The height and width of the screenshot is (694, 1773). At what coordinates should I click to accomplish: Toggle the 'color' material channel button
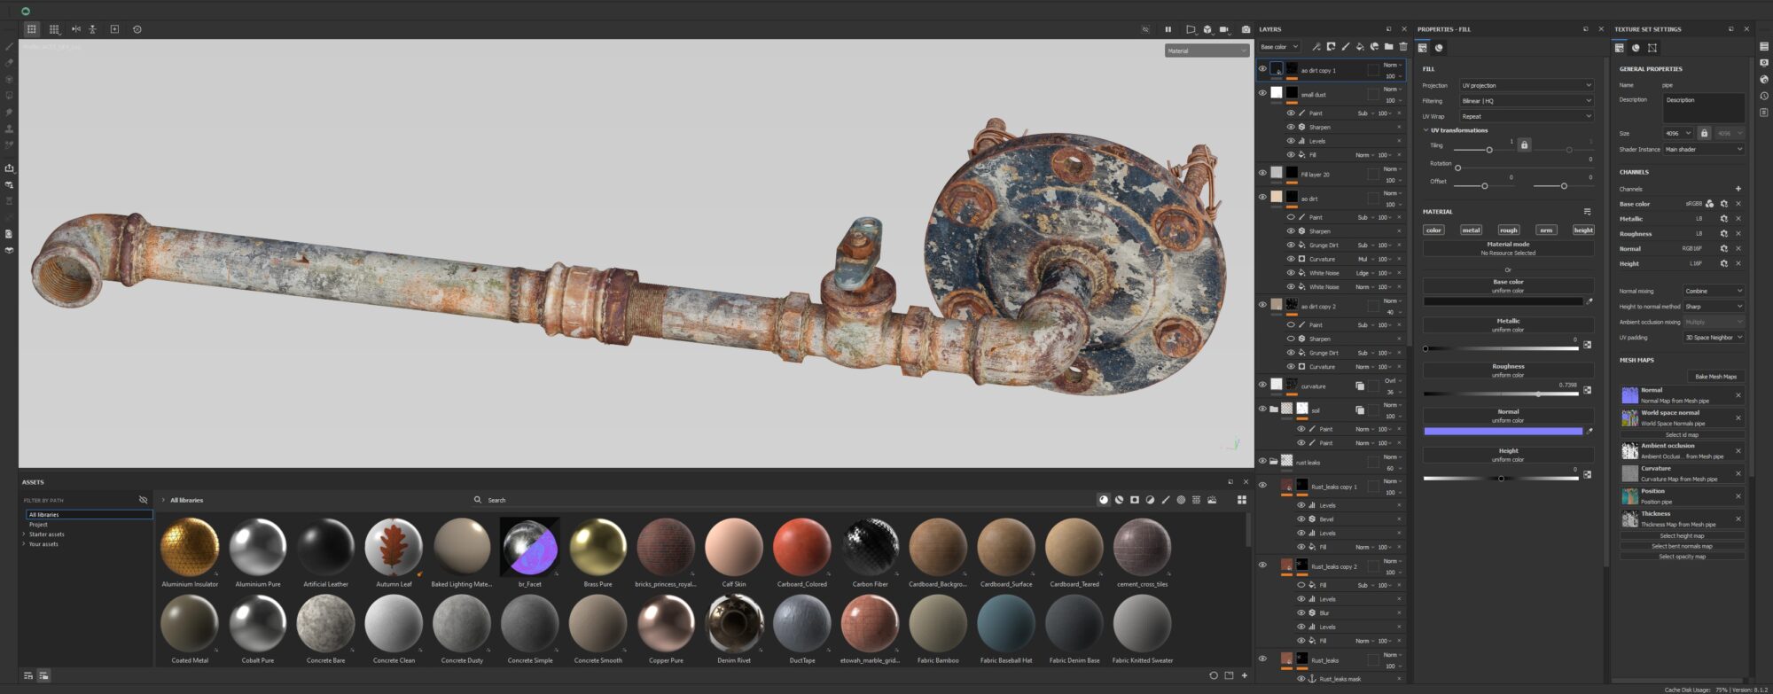tap(1433, 230)
